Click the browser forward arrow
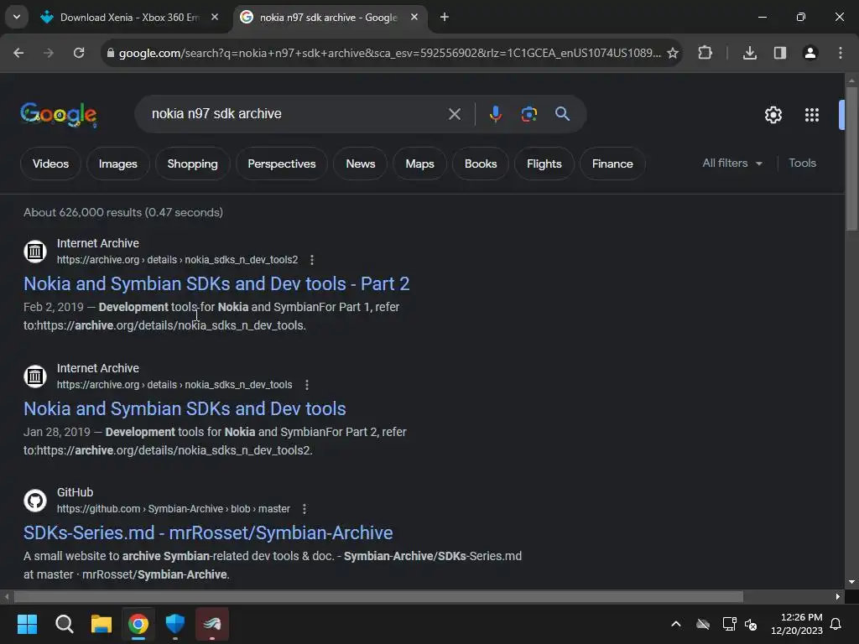This screenshot has height=644, width=859. [49, 53]
